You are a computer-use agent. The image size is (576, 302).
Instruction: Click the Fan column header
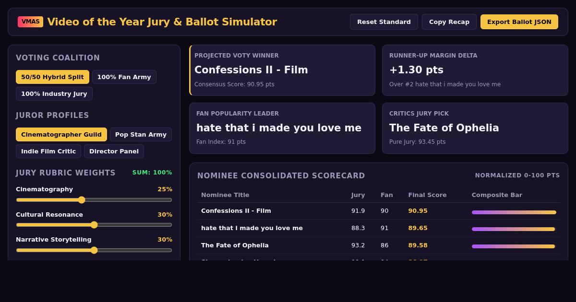[387, 195]
